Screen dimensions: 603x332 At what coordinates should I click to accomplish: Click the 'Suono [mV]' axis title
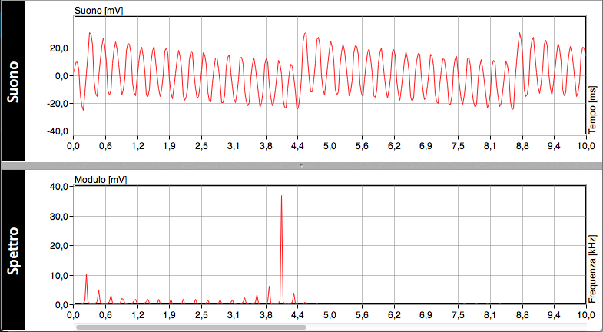[x=98, y=12]
